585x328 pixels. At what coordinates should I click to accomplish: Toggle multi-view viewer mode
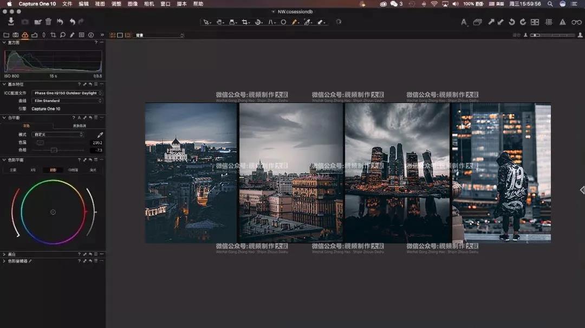click(112, 35)
